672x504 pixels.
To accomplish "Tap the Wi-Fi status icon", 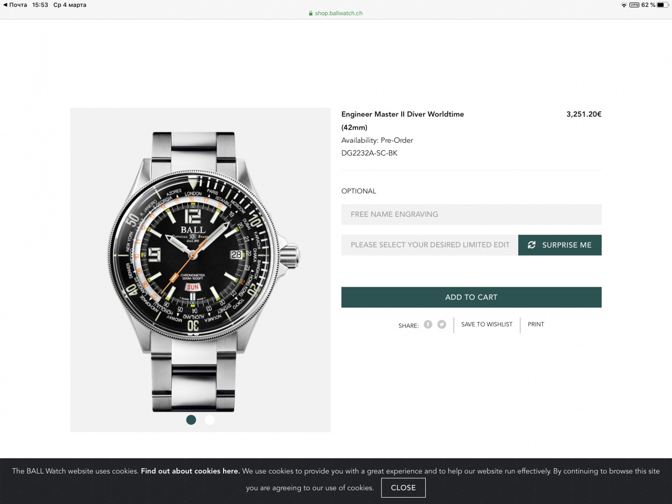I will tap(624, 5).
